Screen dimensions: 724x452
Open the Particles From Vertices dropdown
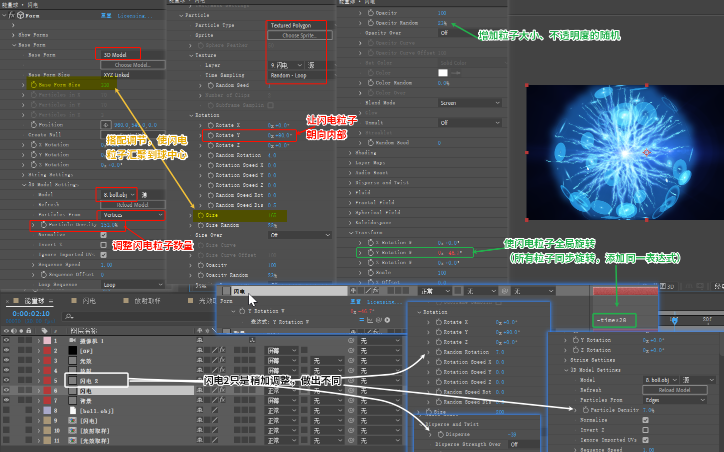click(132, 215)
